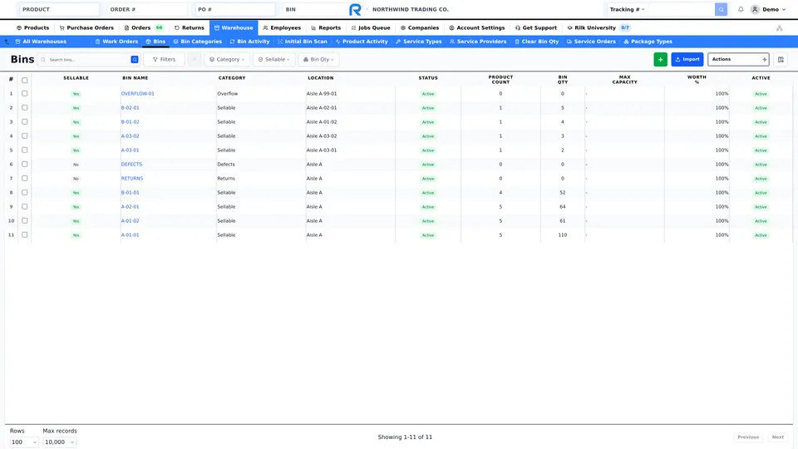Open Clear Bin Qty subtab
Viewport: 798px width, 449px height.
[x=536, y=42]
